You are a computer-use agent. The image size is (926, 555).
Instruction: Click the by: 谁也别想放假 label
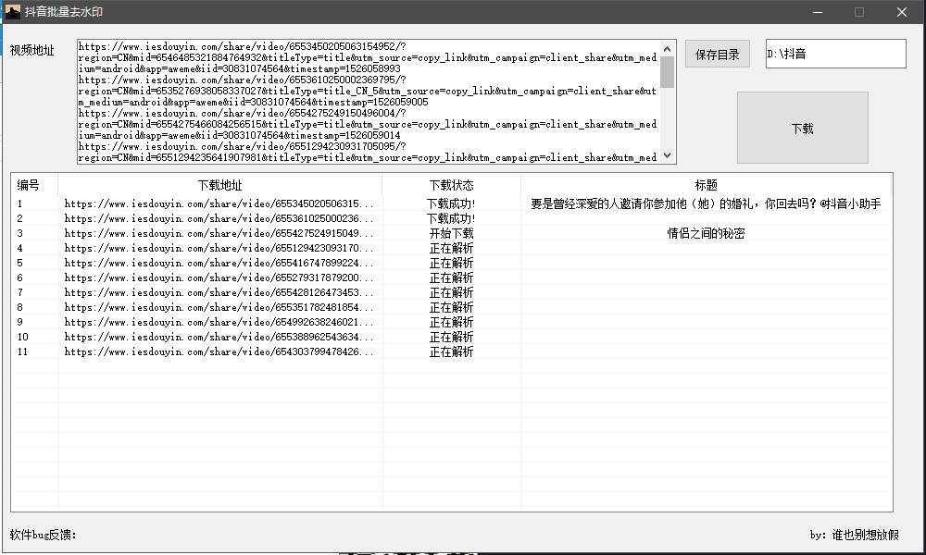pyautogui.click(x=857, y=534)
